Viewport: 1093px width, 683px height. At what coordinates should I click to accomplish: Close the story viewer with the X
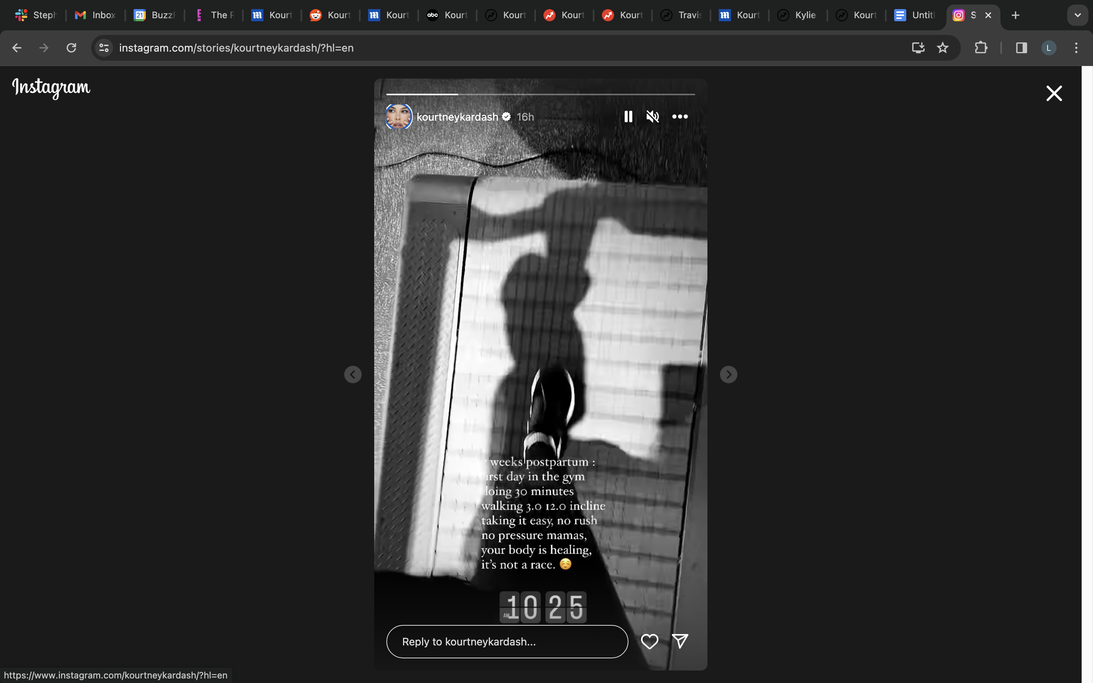(1054, 93)
